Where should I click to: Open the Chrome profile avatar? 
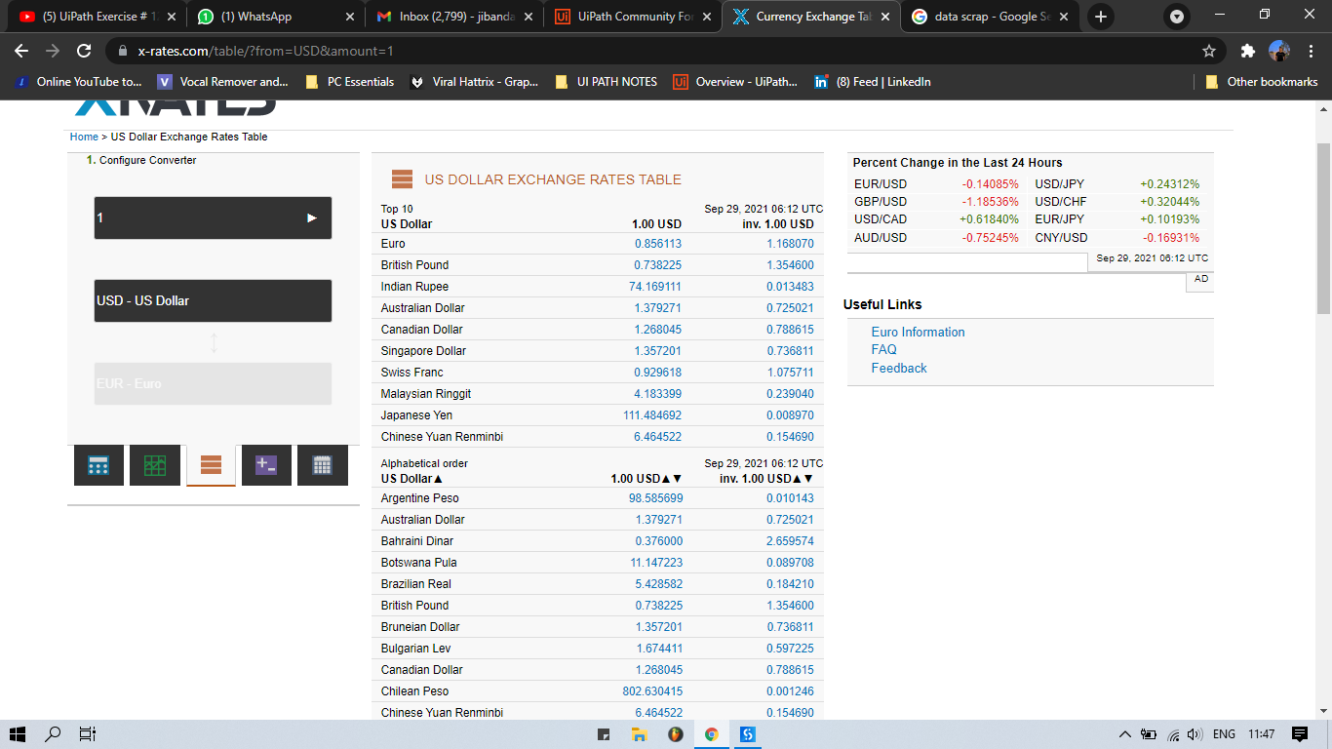pos(1279,51)
